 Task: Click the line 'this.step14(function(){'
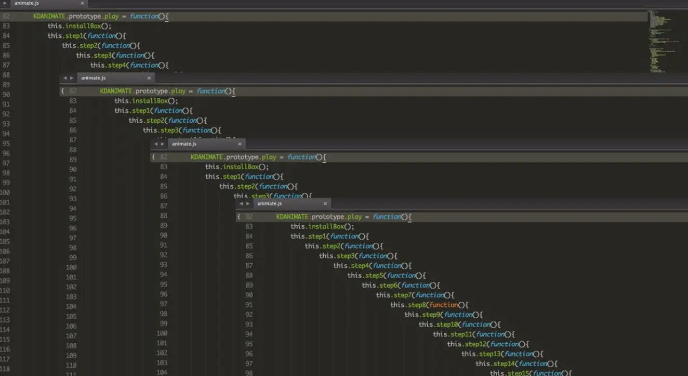(x=517, y=364)
